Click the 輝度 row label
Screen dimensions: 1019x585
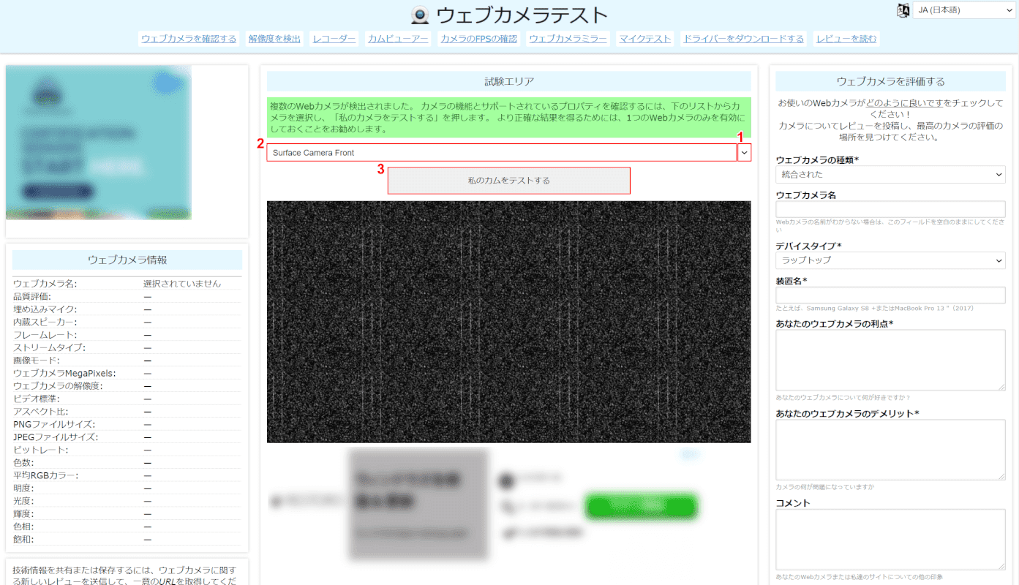[23, 514]
